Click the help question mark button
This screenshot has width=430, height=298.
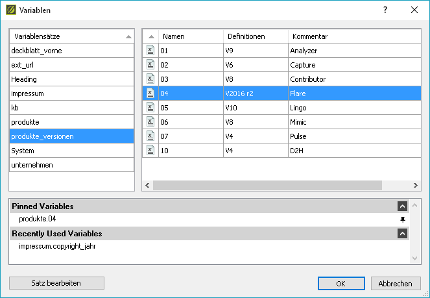pyautogui.click(x=385, y=10)
